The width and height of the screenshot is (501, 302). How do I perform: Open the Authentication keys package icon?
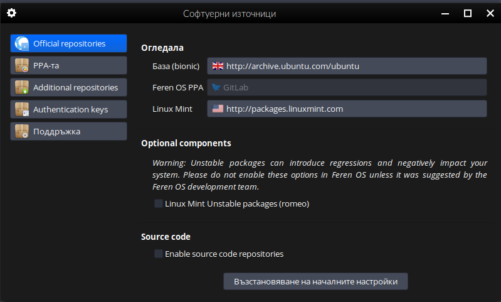(22, 109)
